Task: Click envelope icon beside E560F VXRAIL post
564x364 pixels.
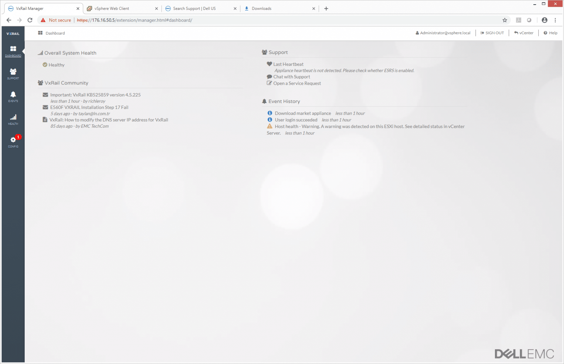Action: tap(45, 107)
